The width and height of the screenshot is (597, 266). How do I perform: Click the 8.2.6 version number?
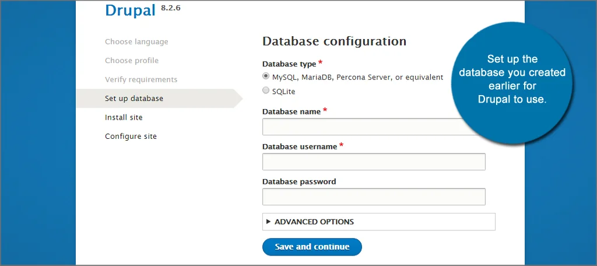[170, 7]
